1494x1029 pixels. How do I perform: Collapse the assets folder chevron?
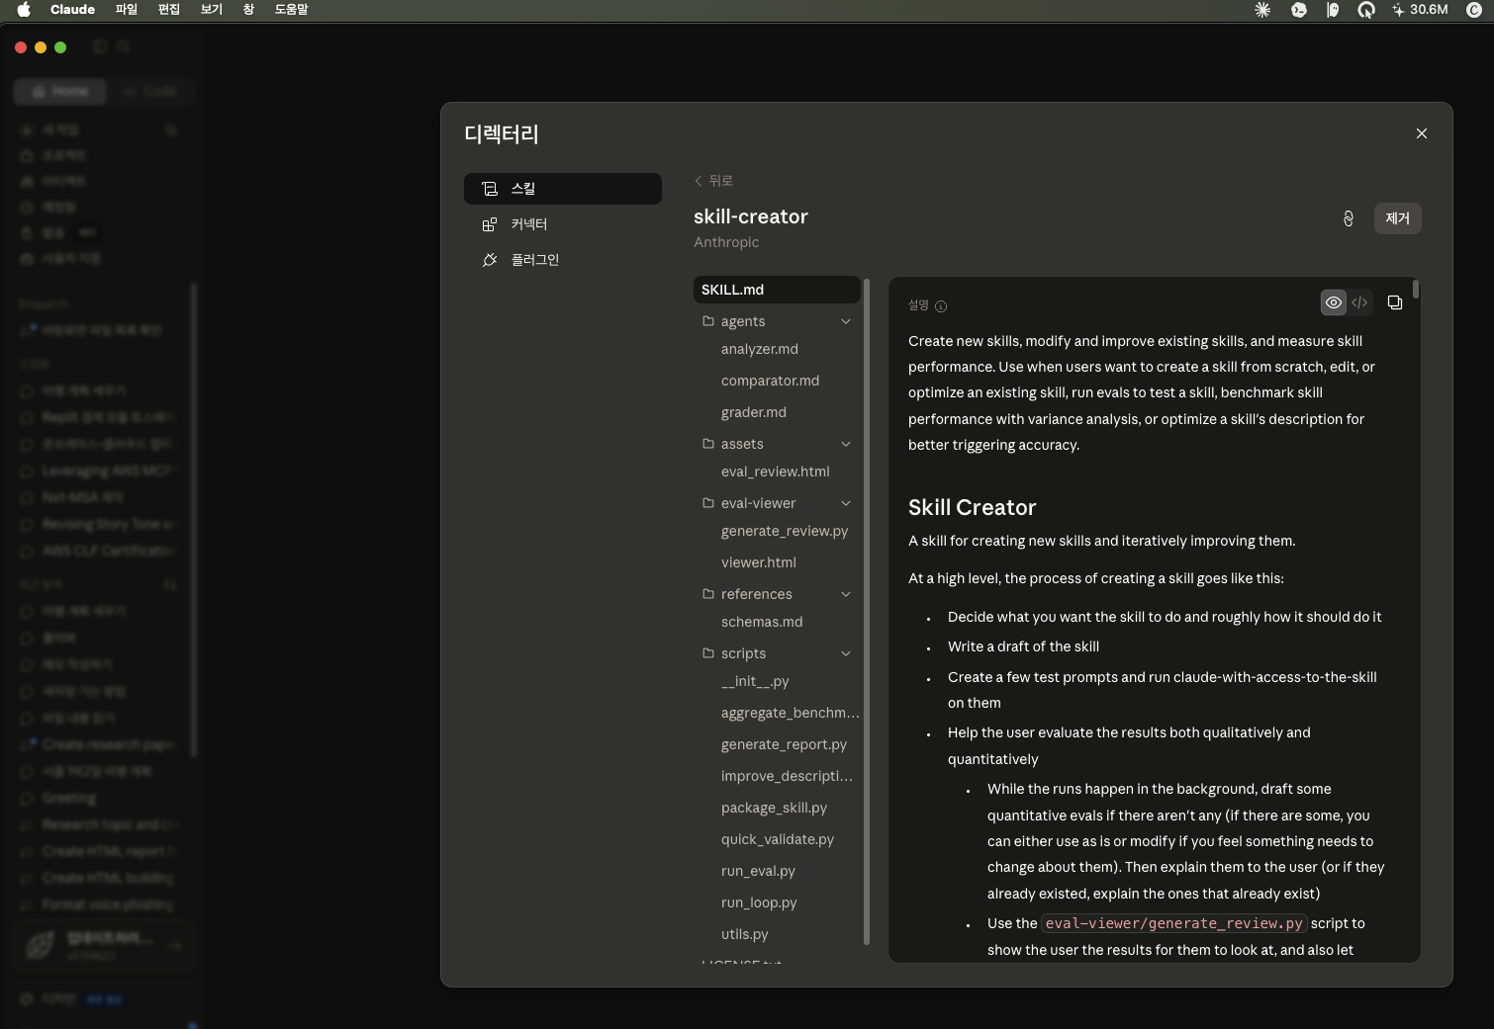tap(846, 444)
